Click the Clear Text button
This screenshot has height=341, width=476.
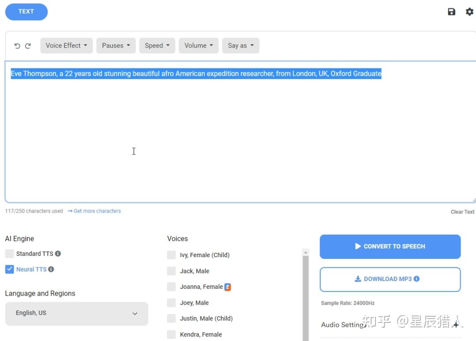click(462, 212)
